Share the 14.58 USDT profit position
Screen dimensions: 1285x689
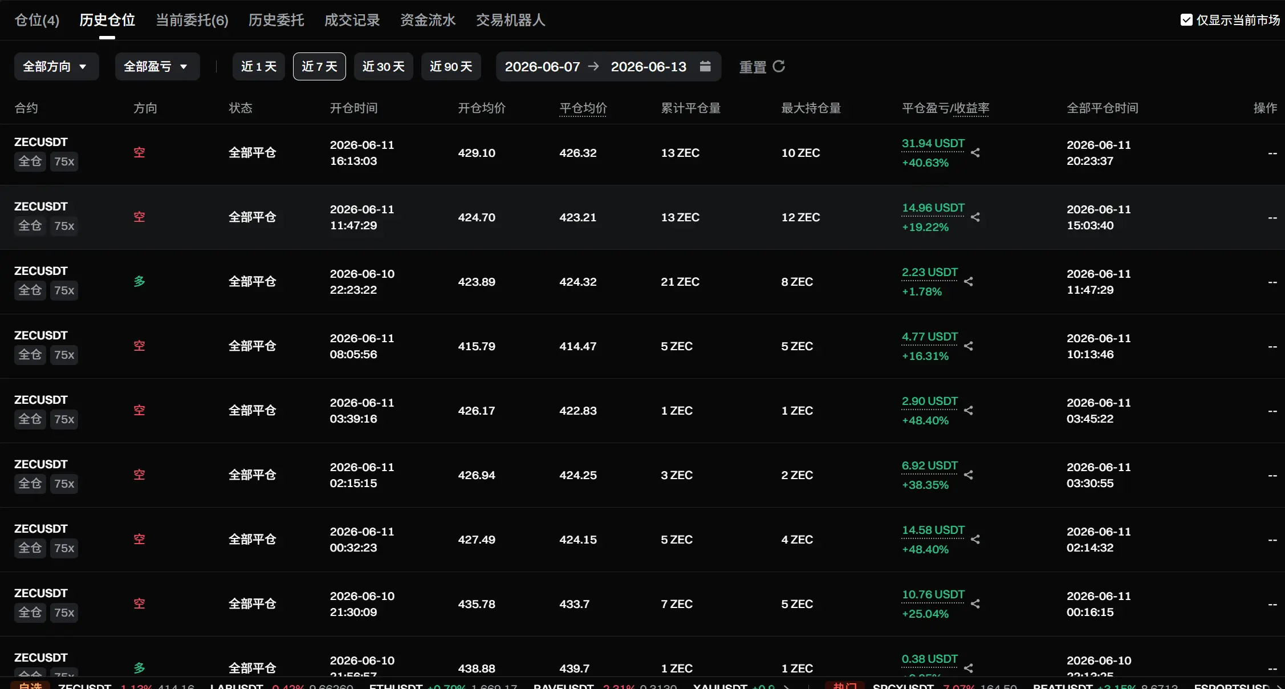975,540
